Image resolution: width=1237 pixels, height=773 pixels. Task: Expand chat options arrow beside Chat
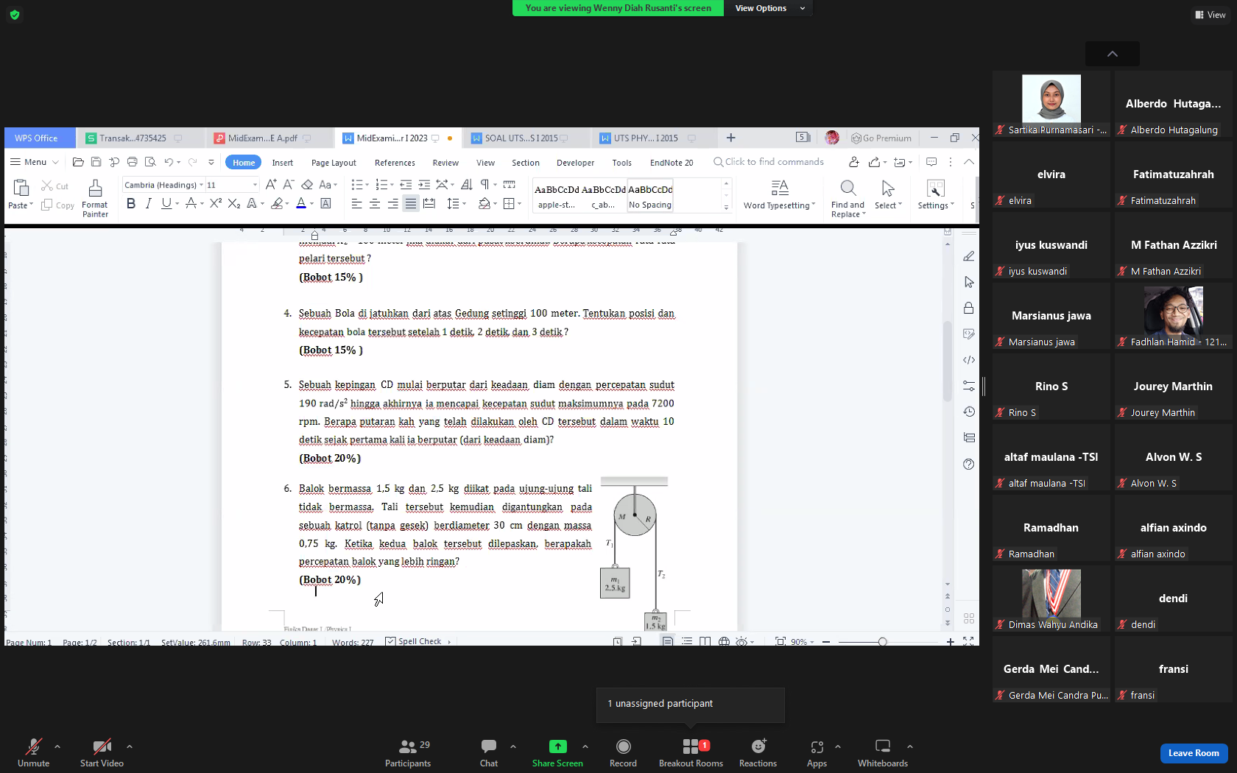[513, 746]
